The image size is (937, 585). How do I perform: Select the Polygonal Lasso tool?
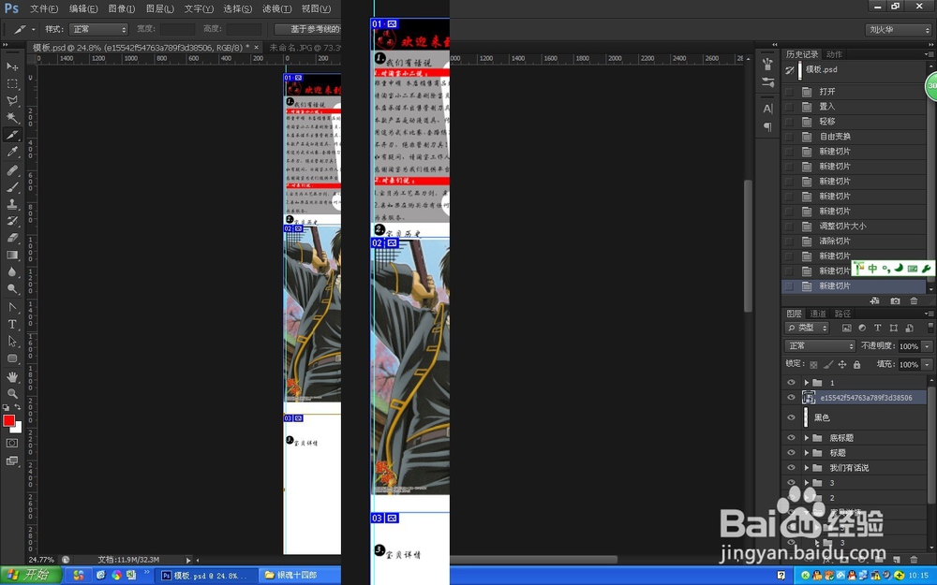(12, 101)
